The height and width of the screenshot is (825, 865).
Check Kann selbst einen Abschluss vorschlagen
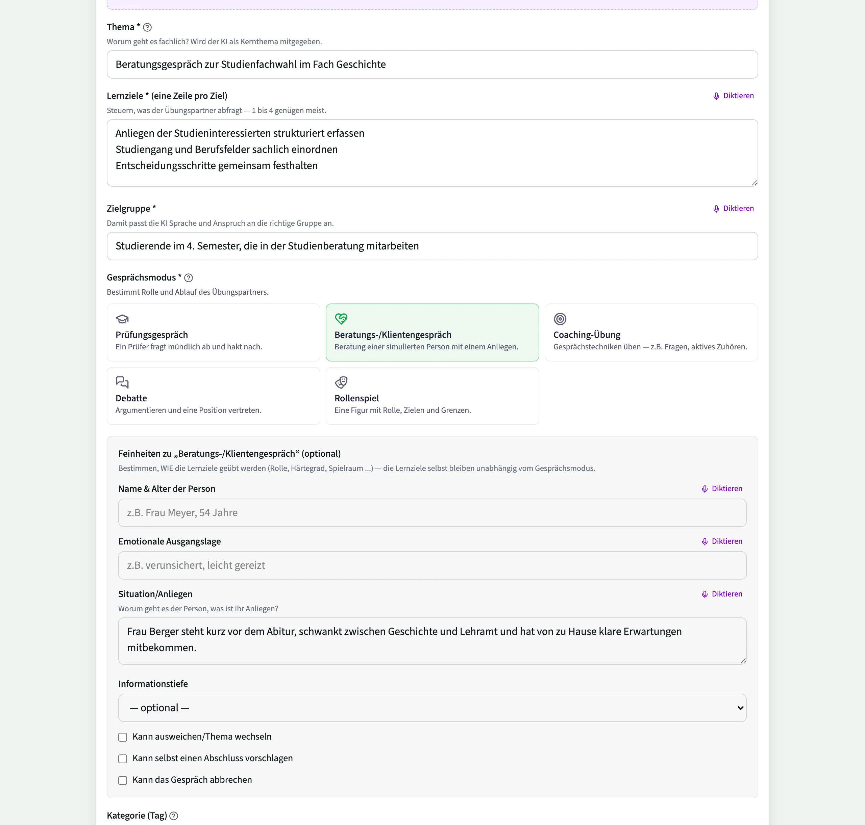click(x=123, y=759)
